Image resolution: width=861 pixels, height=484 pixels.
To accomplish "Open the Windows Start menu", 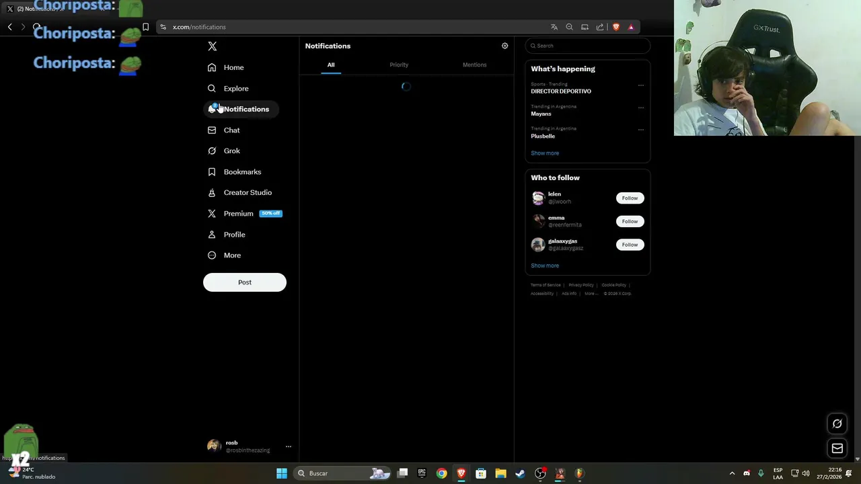I will pyautogui.click(x=282, y=473).
